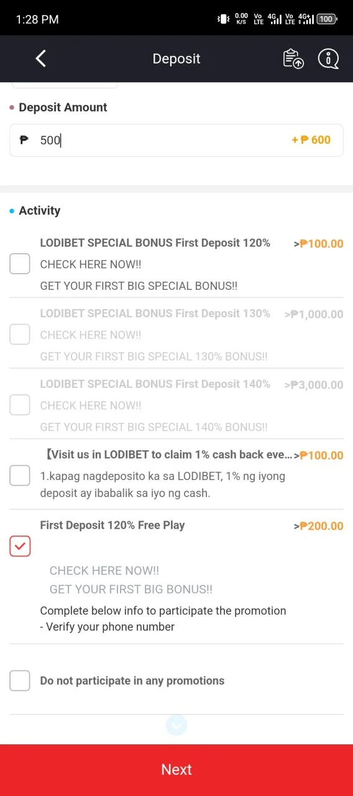
Task: Check the First Deposit 130% bonus box
Action: [x=20, y=335]
